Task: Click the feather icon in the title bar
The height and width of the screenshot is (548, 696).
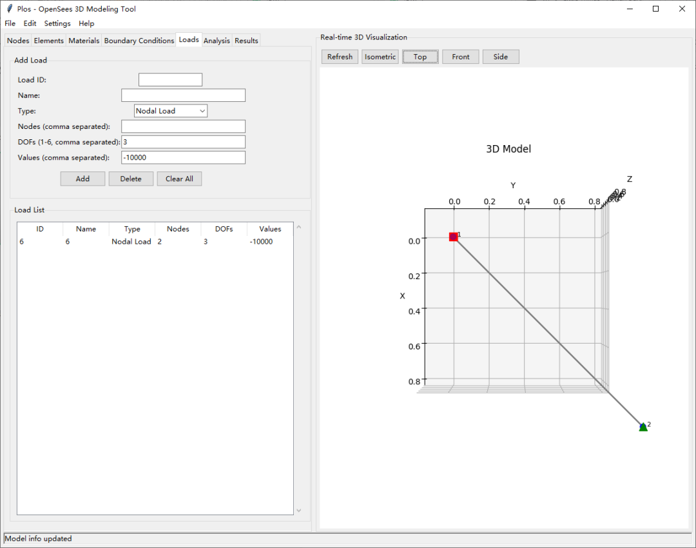Action: (9, 8)
